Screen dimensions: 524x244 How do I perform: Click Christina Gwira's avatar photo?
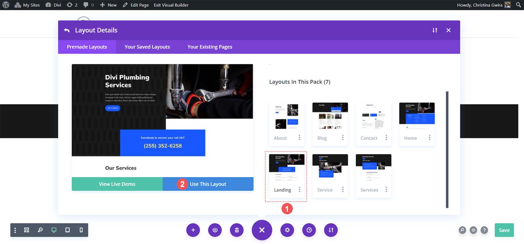pyautogui.click(x=508, y=5)
